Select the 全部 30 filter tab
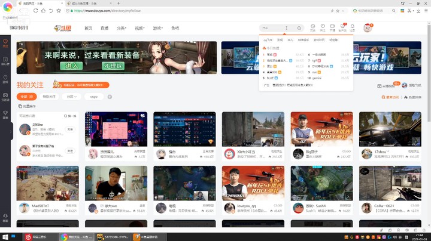Screen dimensions: 431x241 tap(27, 97)
